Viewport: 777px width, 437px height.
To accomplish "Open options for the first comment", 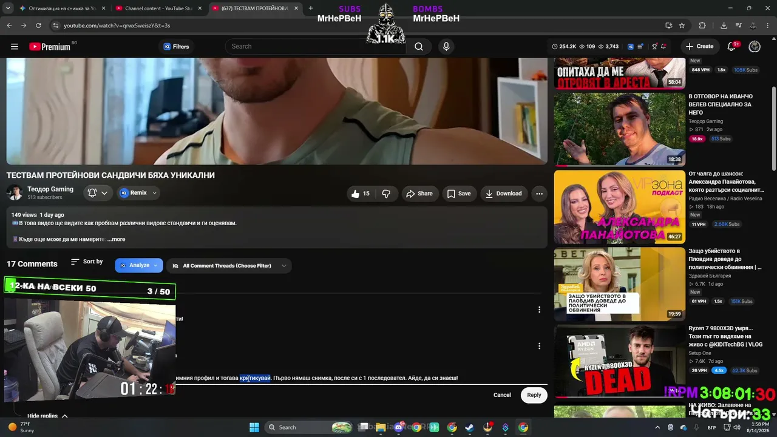I will 539,310.
